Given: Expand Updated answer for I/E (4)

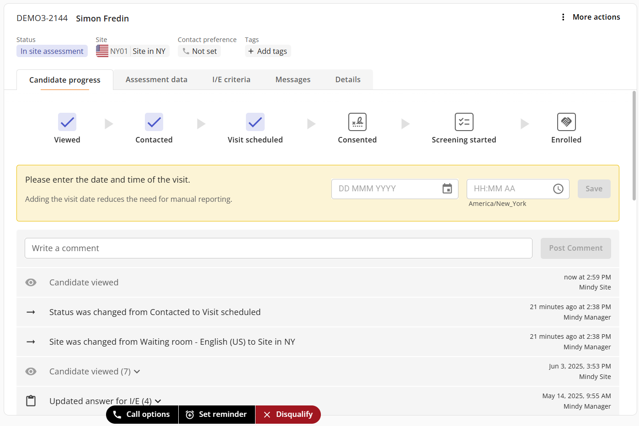Looking at the screenshot, I should click(158, 401).
